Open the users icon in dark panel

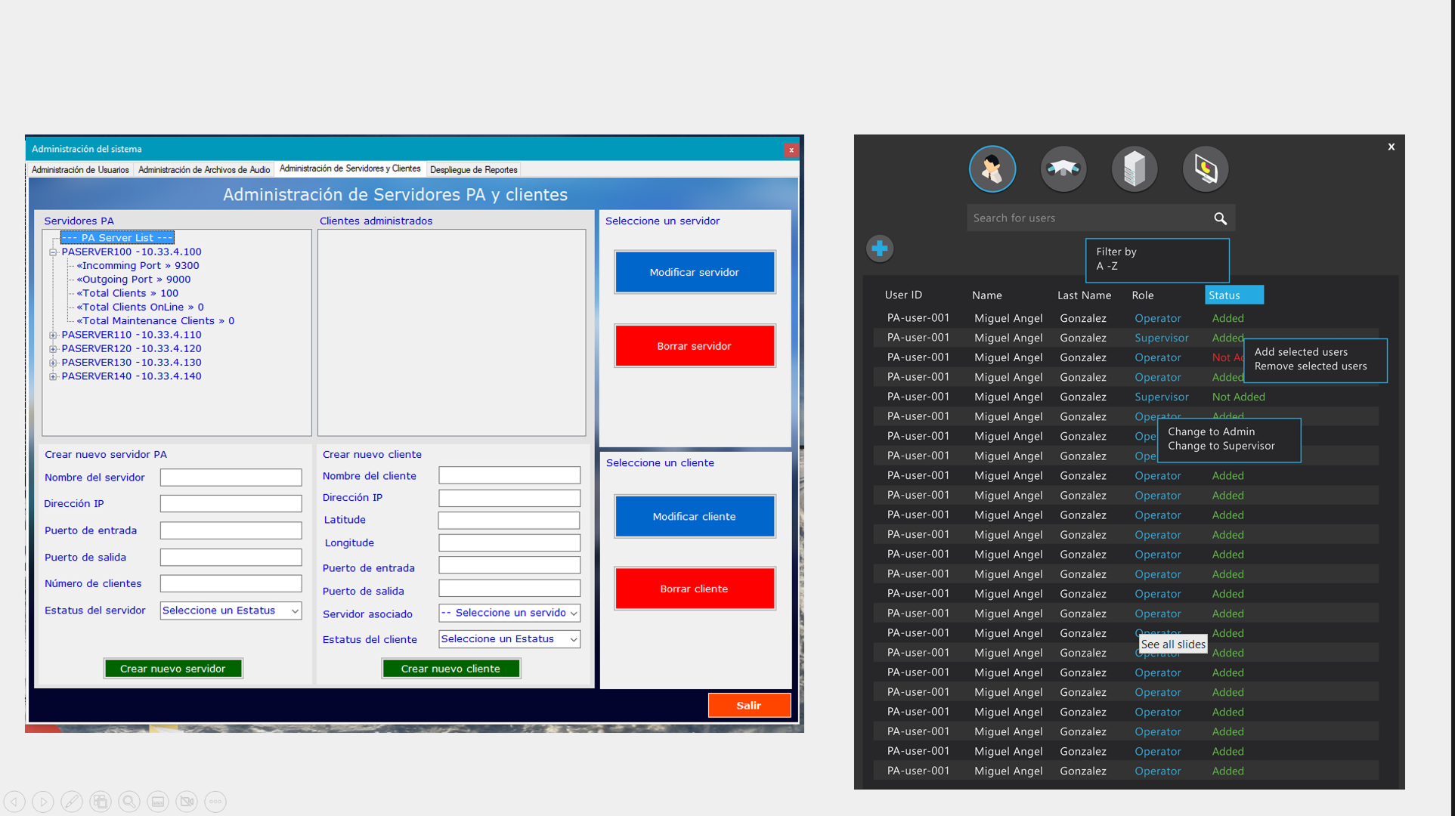click(992, 168)
